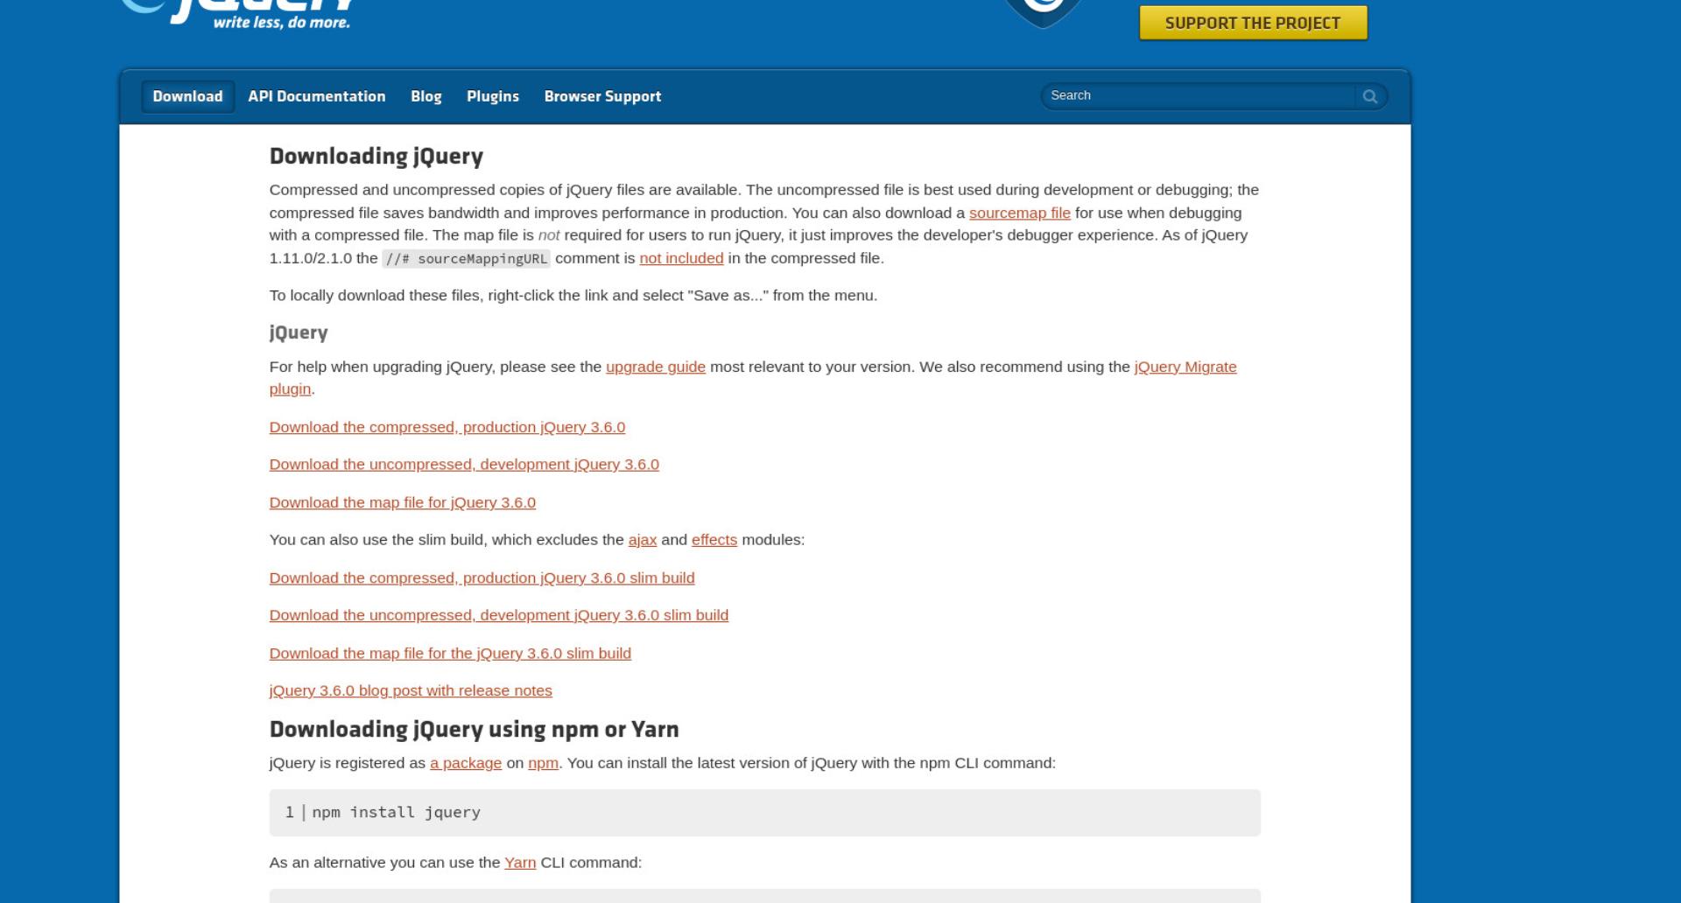Open the Plugins nav item
1681x903 pixels.
tap(492, 96)
